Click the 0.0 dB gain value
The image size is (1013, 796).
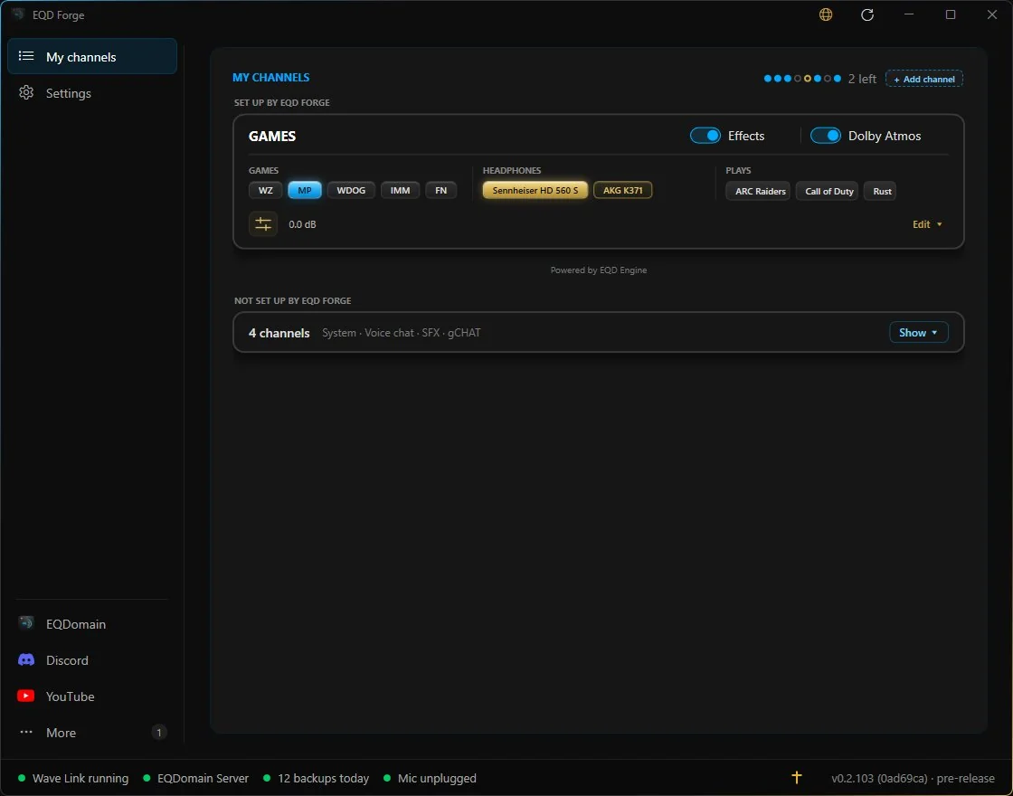pos(302,225)
